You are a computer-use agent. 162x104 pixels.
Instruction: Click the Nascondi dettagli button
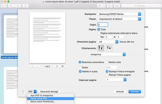[x=49, y=91]
